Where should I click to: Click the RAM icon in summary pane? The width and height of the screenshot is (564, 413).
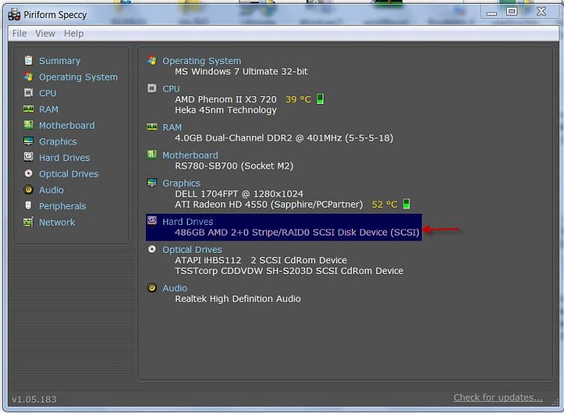click(x=152, y=126)
